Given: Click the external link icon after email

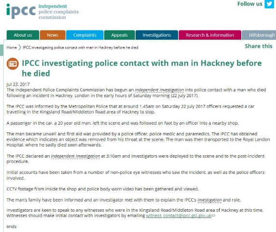Looking at the screenshot, I should 213,216.
